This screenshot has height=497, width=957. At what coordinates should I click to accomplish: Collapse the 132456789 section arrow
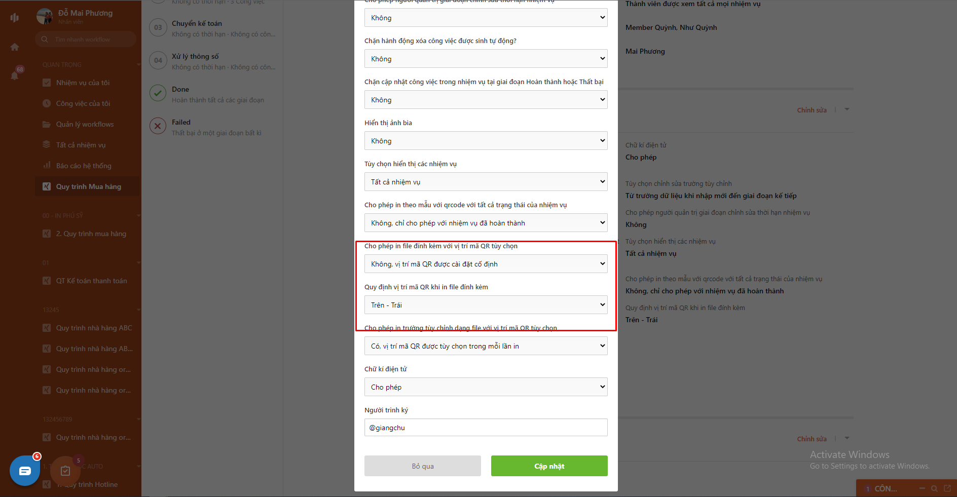click(x=138, y=419)
